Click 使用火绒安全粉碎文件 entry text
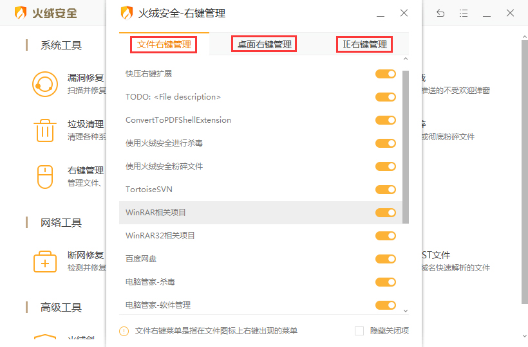This screenshot has height=347, width=528. coord(164,166)
